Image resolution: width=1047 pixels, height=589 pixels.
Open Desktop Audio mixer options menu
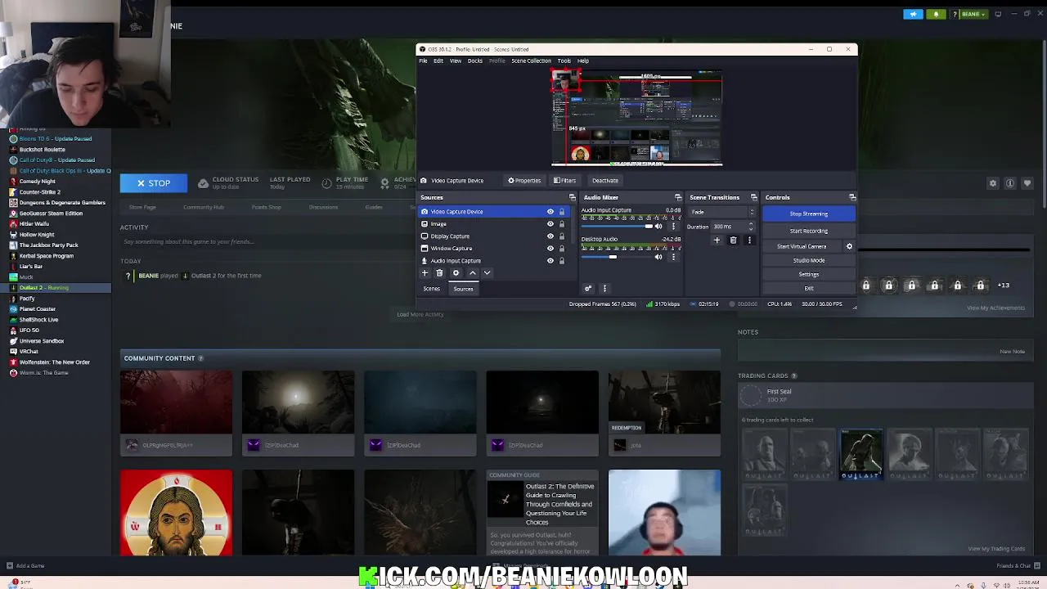[673, 257]
